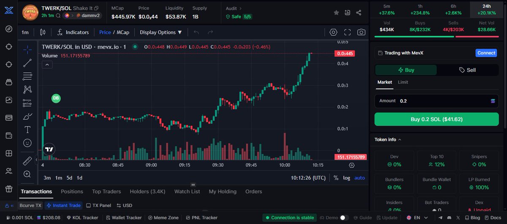
Task: Open the candlestick chart style selector
Action: pos(42,32)
